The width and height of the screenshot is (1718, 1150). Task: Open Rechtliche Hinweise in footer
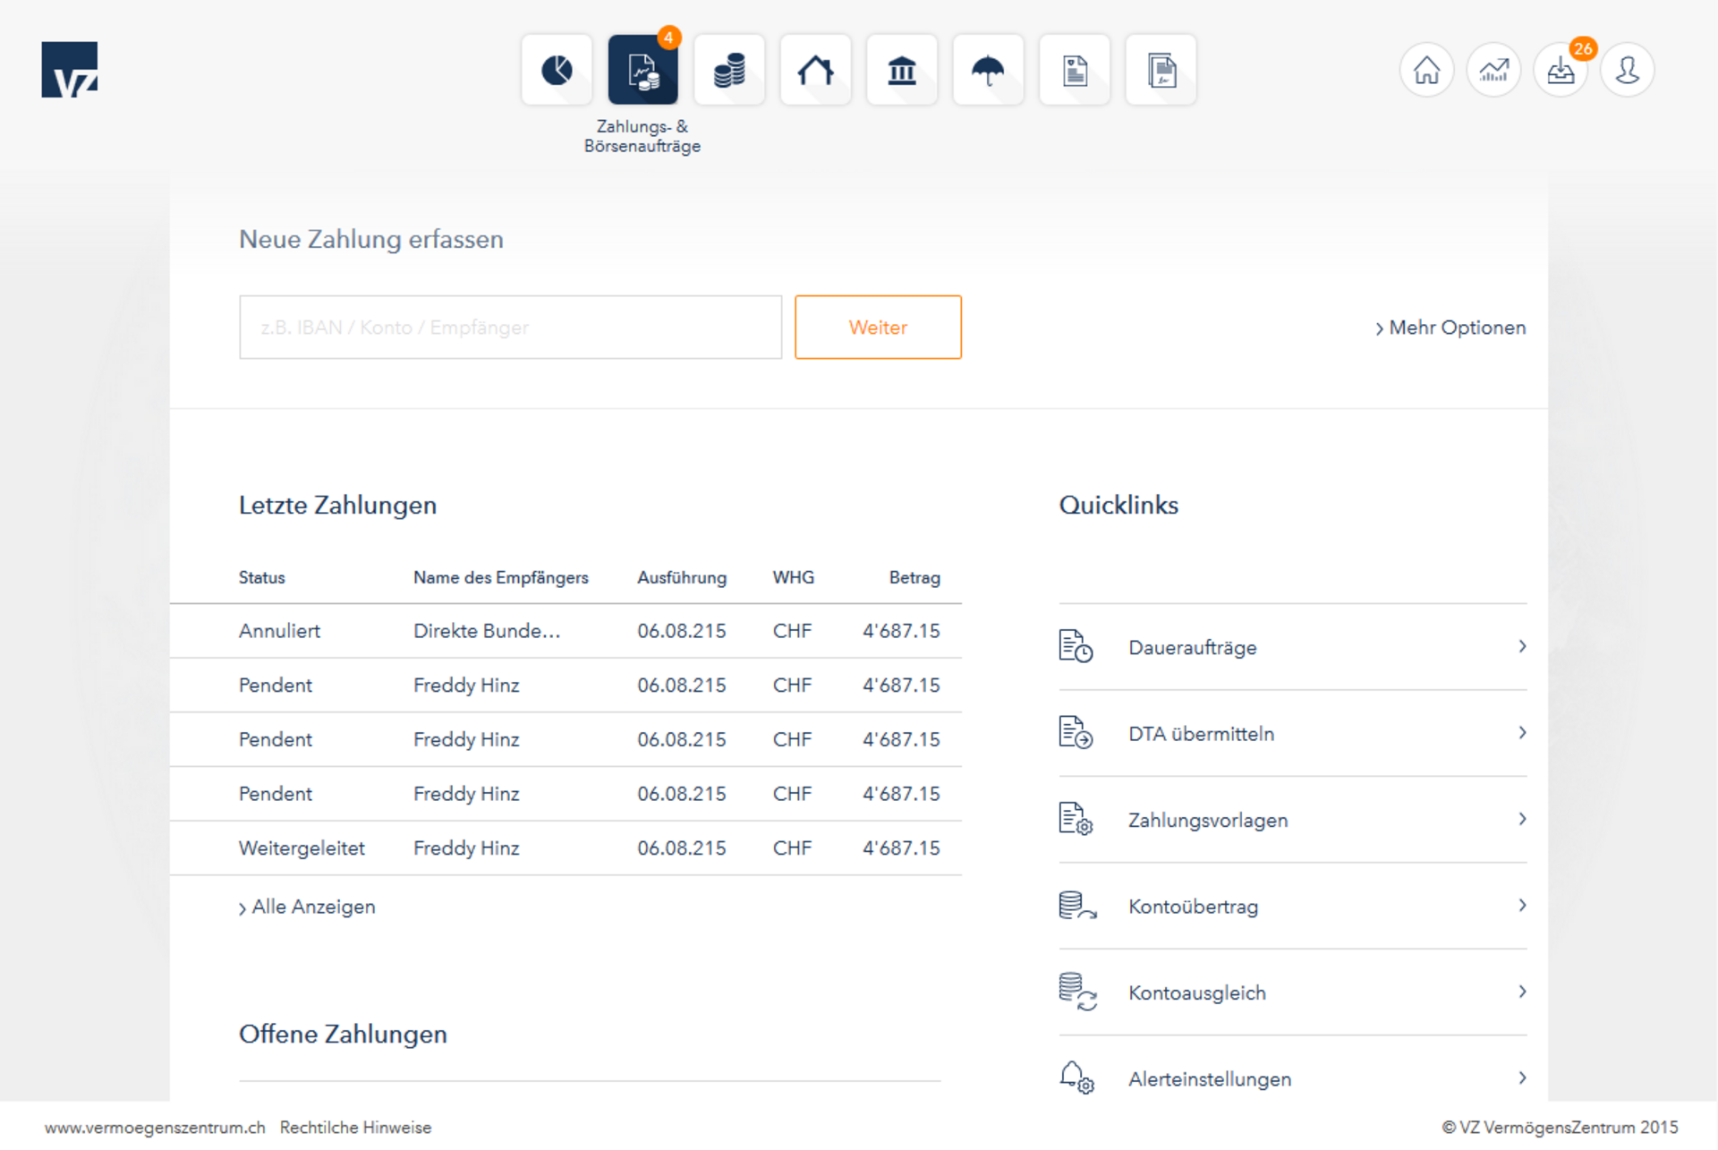point(355,1128)
